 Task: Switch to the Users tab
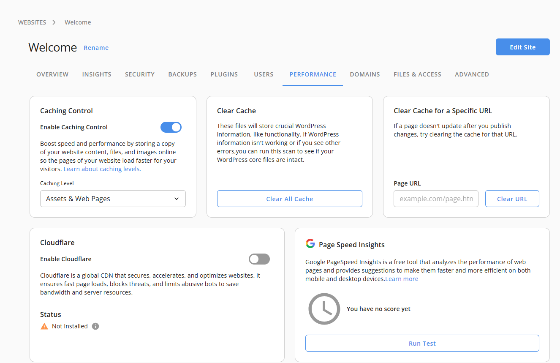264,74
